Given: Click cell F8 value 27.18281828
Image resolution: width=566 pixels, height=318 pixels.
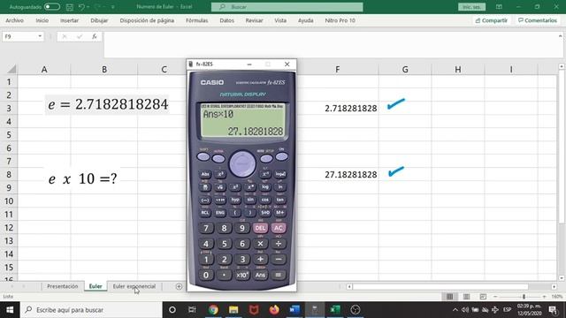Looking at the screenshot, I should tap(350, 175).
